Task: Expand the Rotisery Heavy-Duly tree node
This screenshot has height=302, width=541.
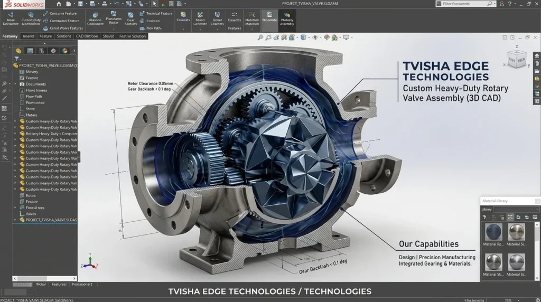Action: pos(15,134)
